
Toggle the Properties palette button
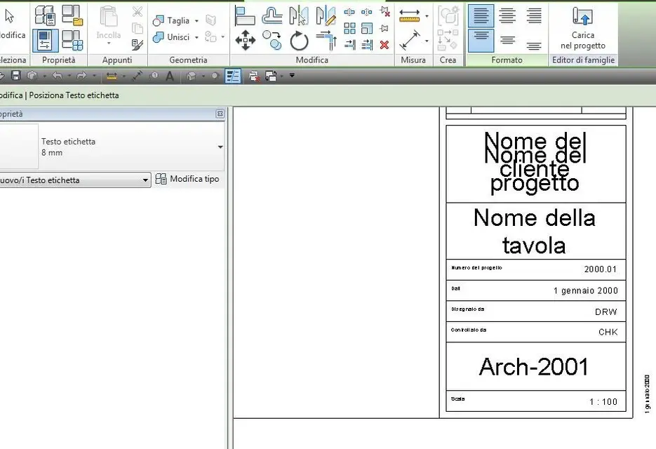(x=45, y=41)
